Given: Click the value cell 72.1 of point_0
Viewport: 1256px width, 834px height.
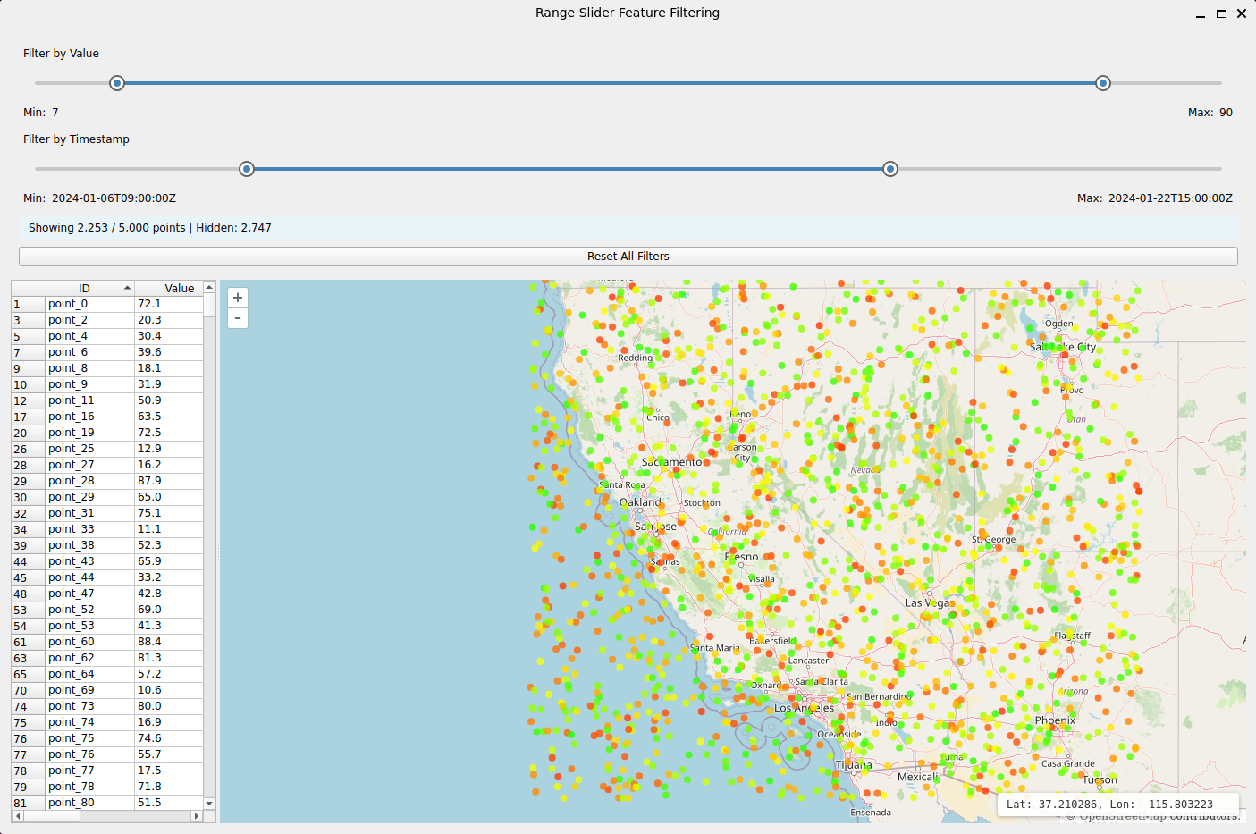Looking at the screenshot, I should click(x=169, y=304).
